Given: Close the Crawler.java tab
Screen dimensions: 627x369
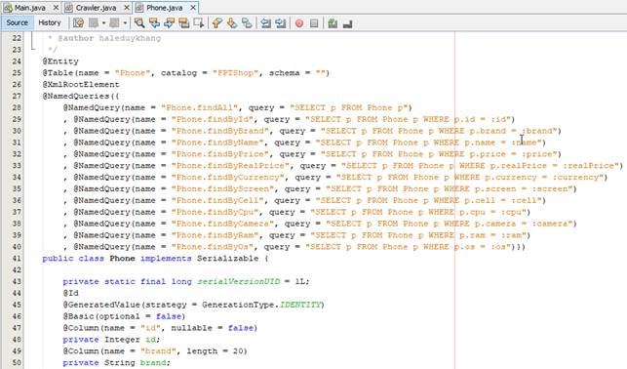Looking at the screenshot, I should tap(127, 8).
